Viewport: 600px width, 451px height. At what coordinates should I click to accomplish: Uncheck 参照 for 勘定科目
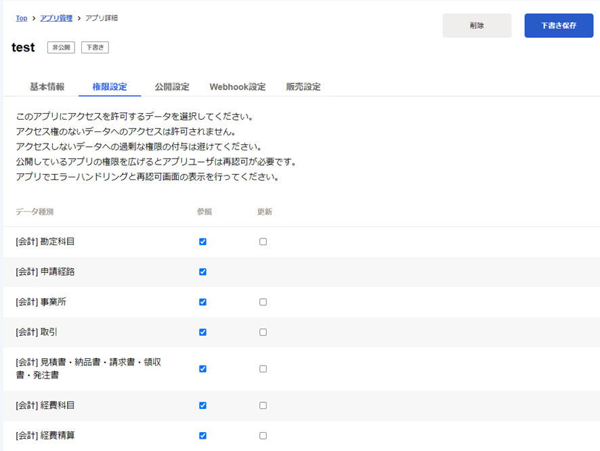coord(202,242)
